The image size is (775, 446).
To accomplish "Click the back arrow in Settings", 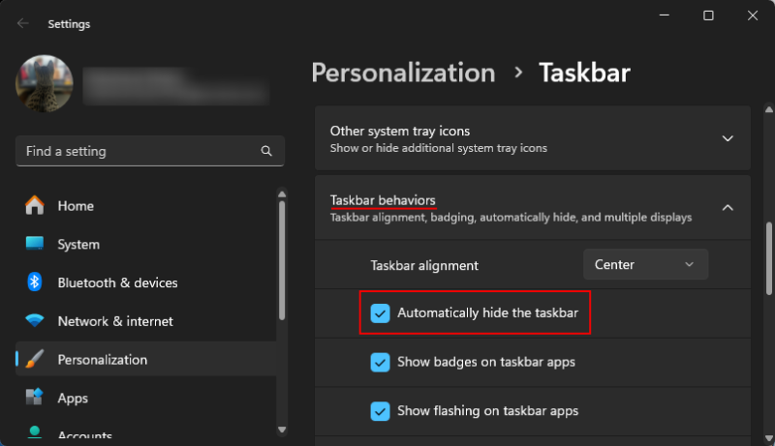I will click(x=22, y=24).
